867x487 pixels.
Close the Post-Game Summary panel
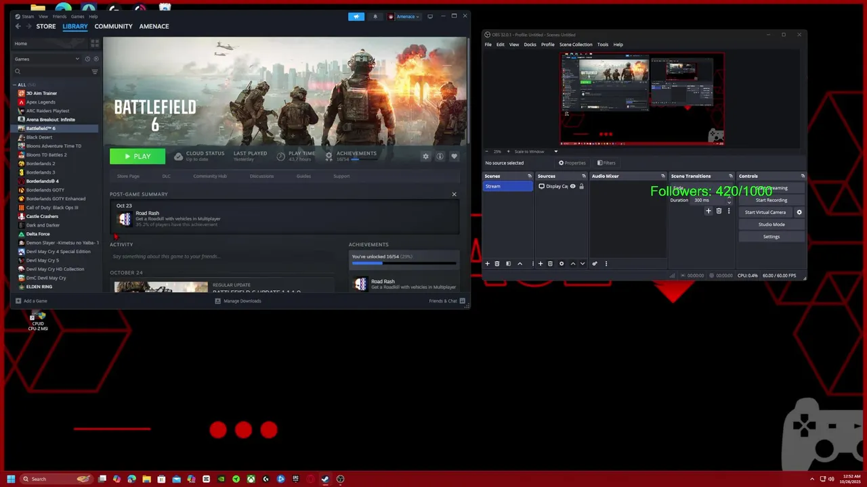pyautogui.click(x=454, y=194)
